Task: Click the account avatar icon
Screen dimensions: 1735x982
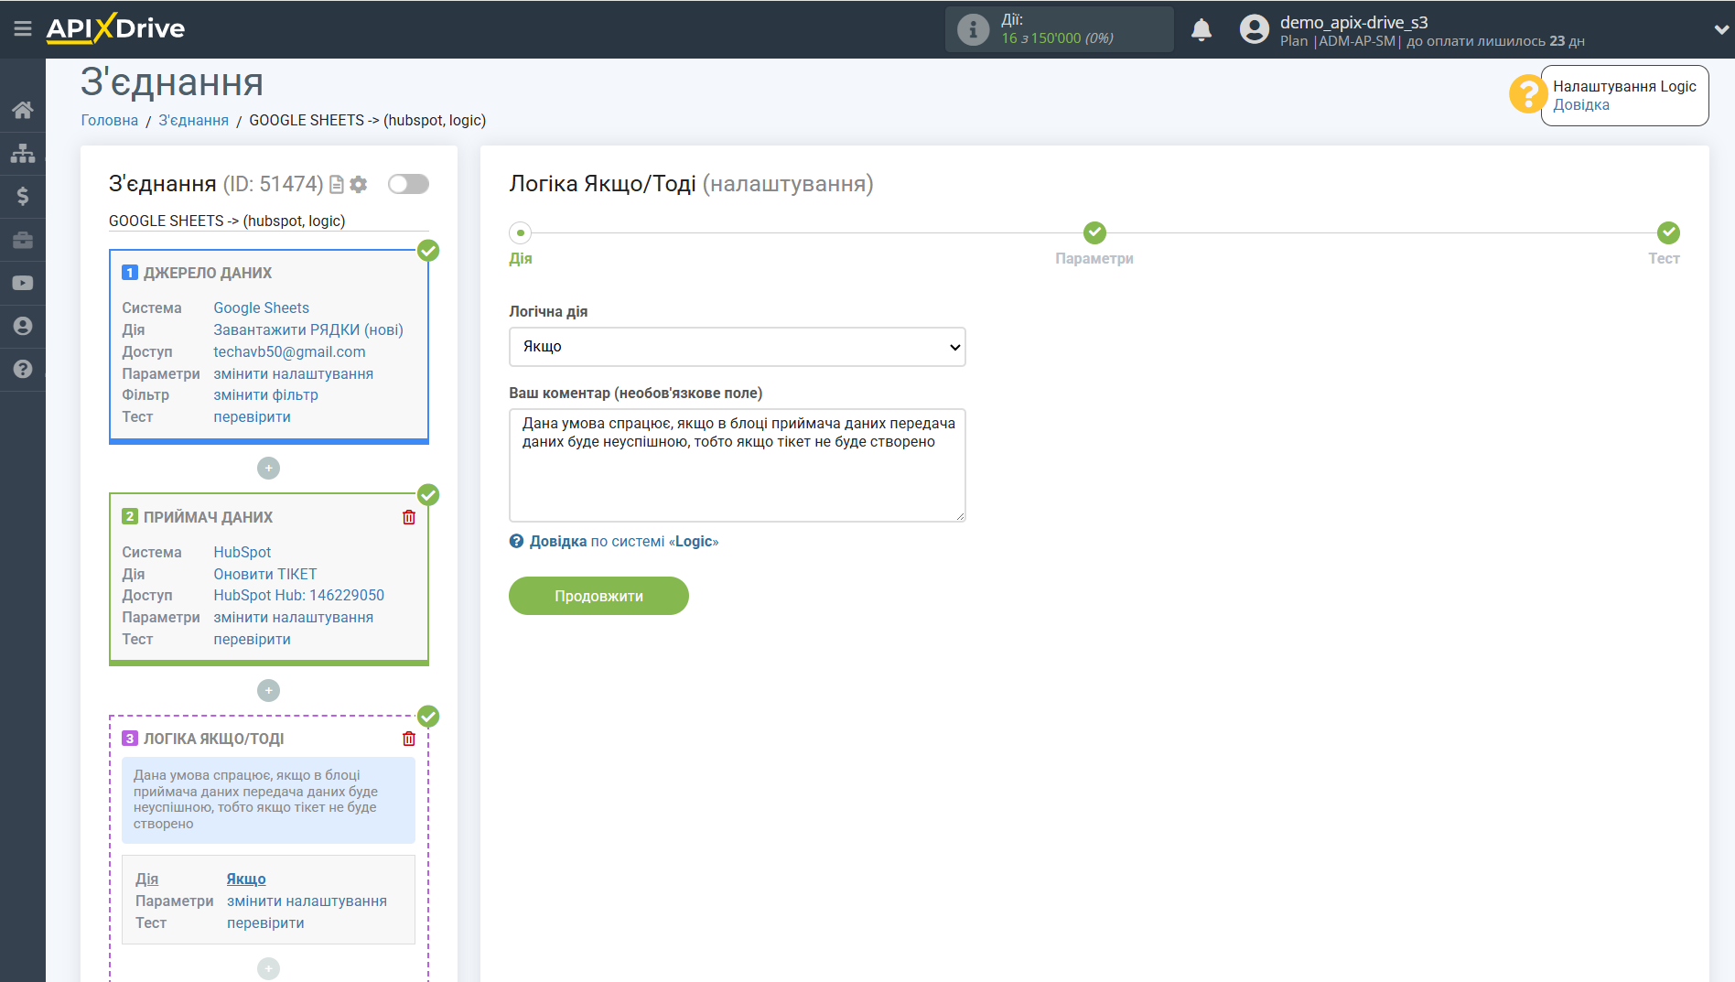Action: click(x=1254, y=29)
